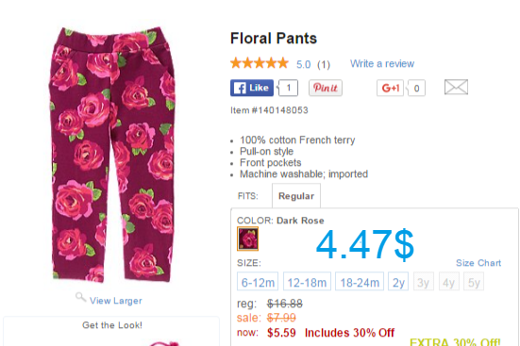Click the Facebook like count bubble
This screenshot has width=520, height=346.
[288, 88]
